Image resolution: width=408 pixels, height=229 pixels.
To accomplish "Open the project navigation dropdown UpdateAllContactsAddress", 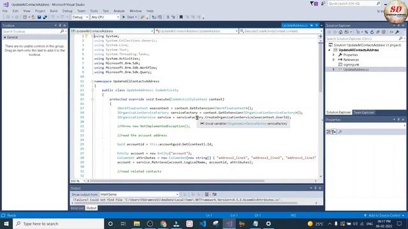I will pyautogui.click(x=112, y=31).
